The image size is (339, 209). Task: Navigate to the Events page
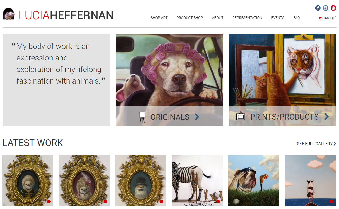(278, 18)
